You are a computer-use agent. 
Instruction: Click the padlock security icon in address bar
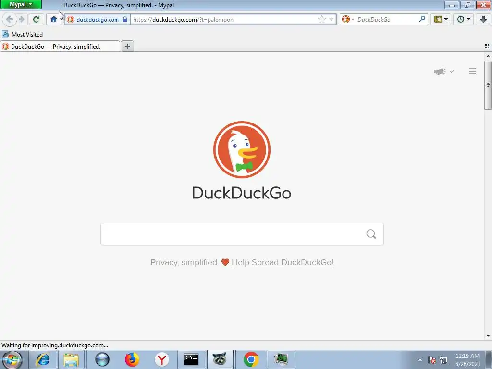[125, 19]
